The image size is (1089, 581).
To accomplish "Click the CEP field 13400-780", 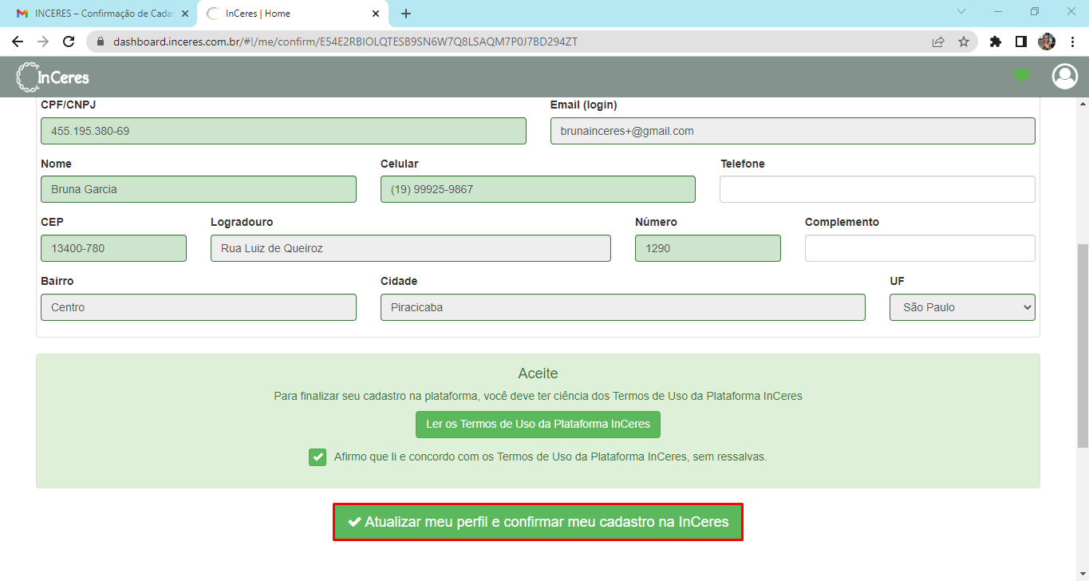I will 113,248.
